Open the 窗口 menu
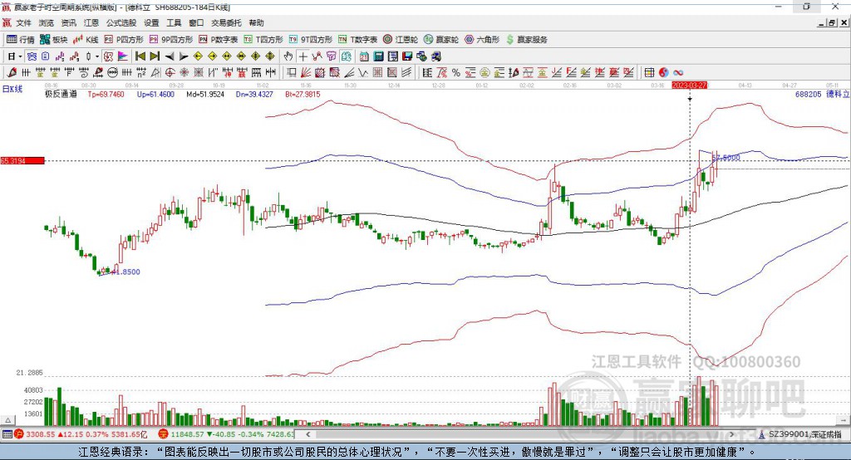This screenshot has width=851, height=460. 196,22
